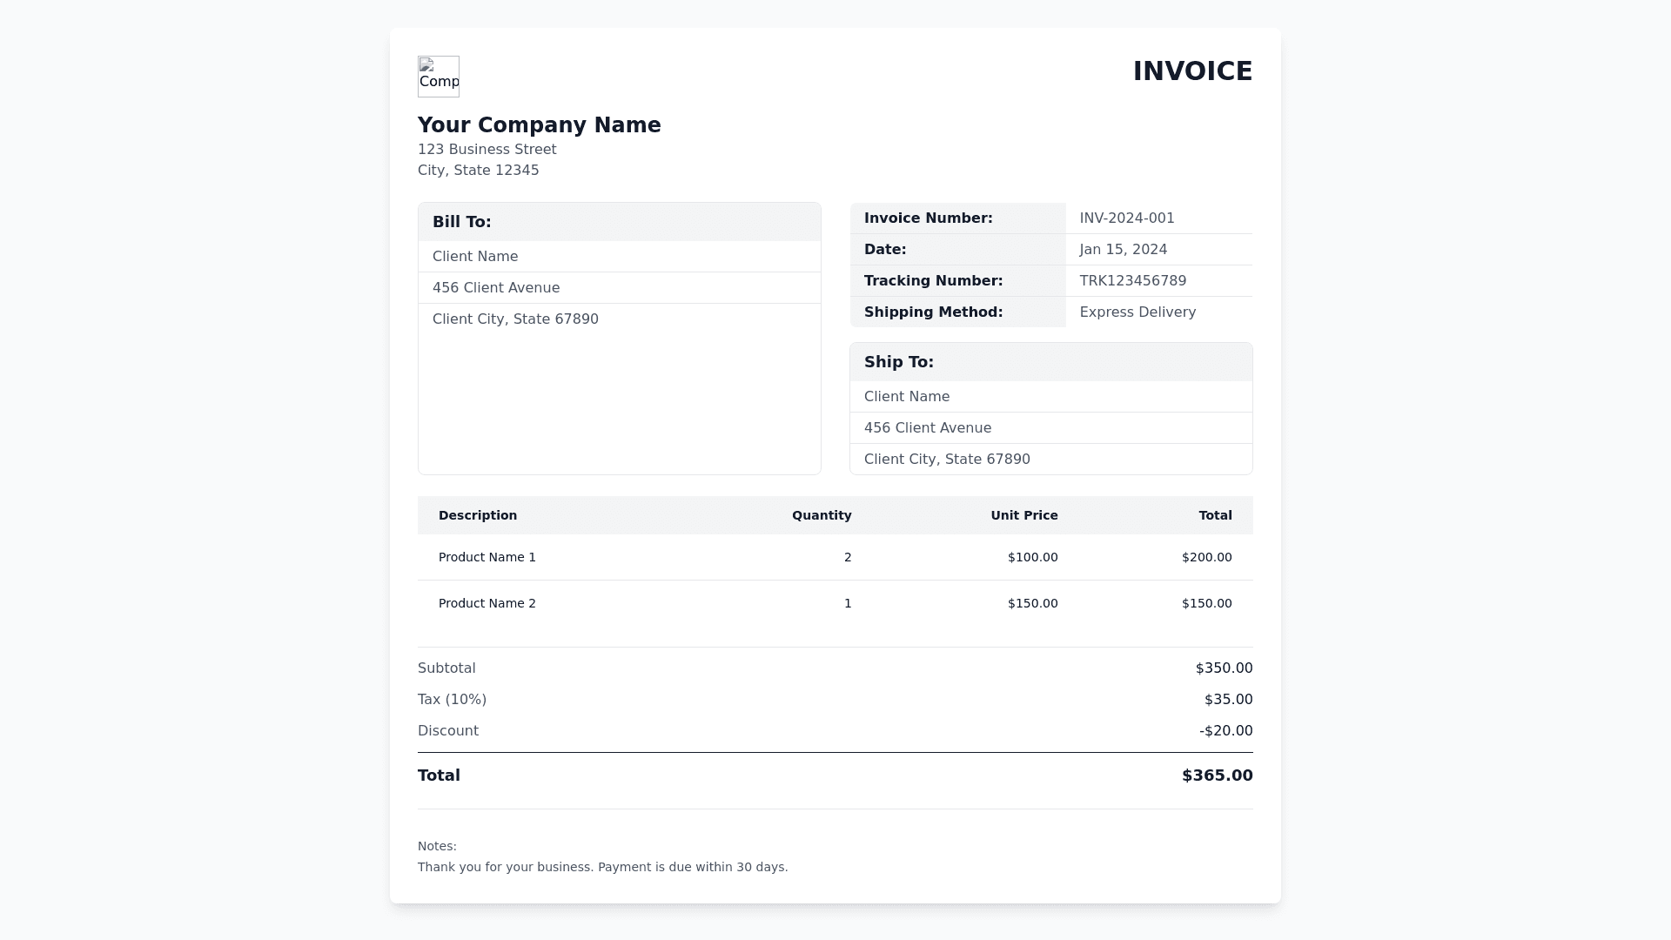Click the Discount value -$20.00

click(1225, 731)
